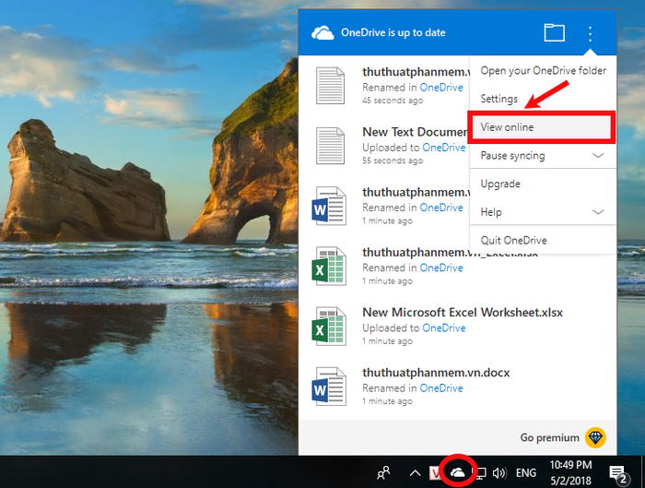Open the People icon on the taskbar

coord(383,472)
